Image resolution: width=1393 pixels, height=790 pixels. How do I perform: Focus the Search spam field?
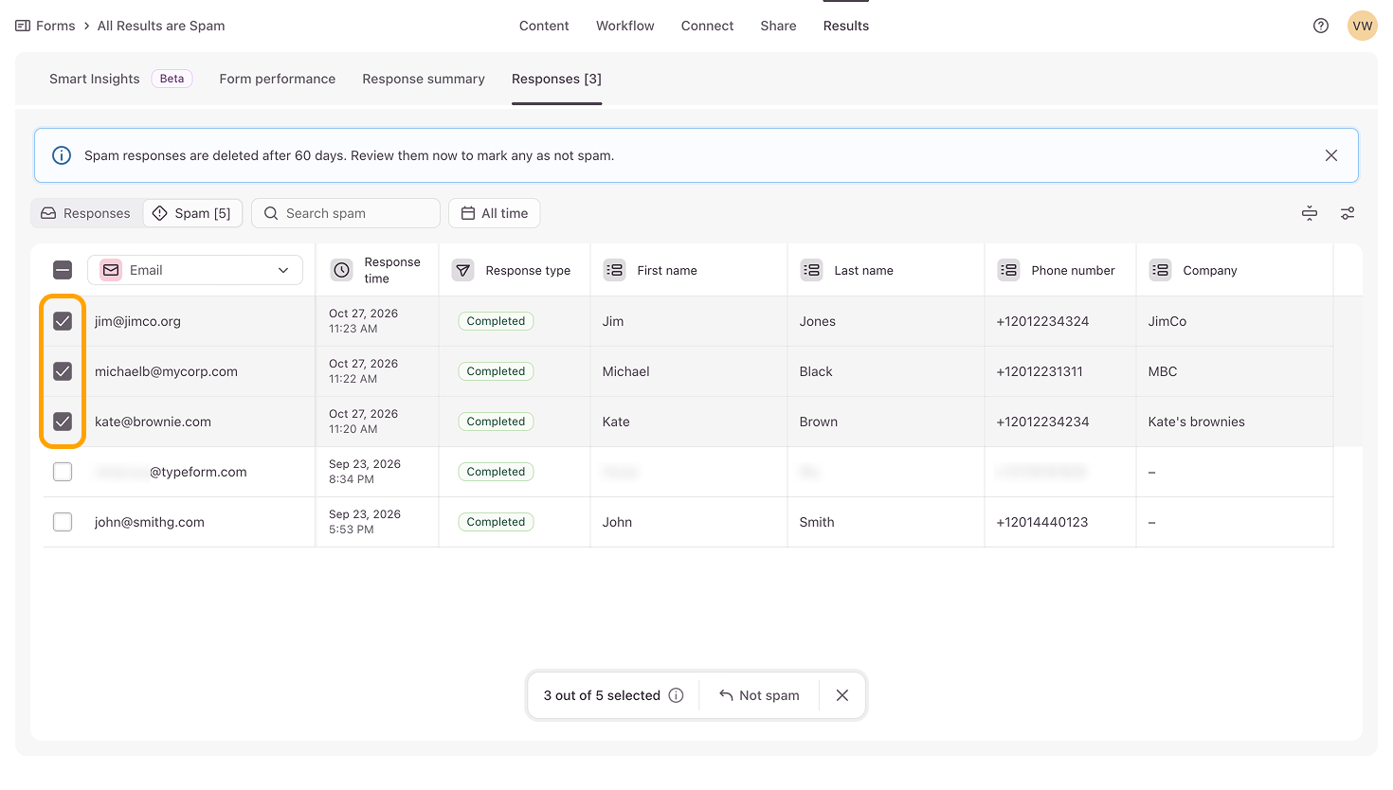coord(346,213)
